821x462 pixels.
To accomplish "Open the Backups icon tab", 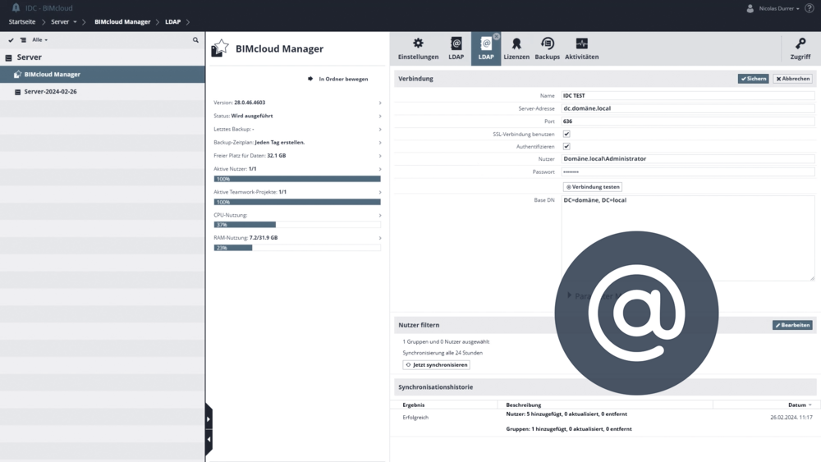I will coord(547,48).
